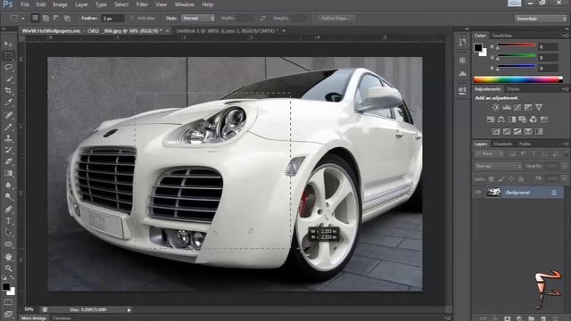Select the Zoom tool
Viewport: 571px width, 321px height.
8,268
